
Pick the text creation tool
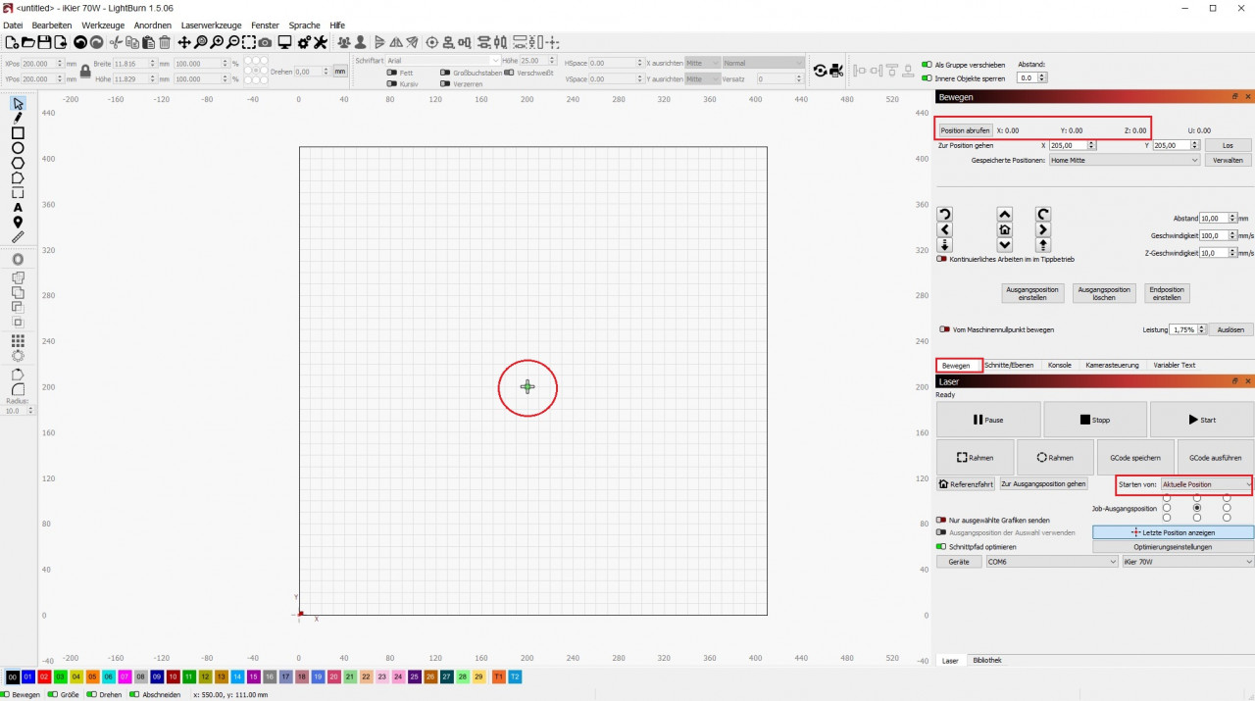[x=18, y=207]
